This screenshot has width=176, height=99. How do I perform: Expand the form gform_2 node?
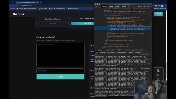(104, 13)
